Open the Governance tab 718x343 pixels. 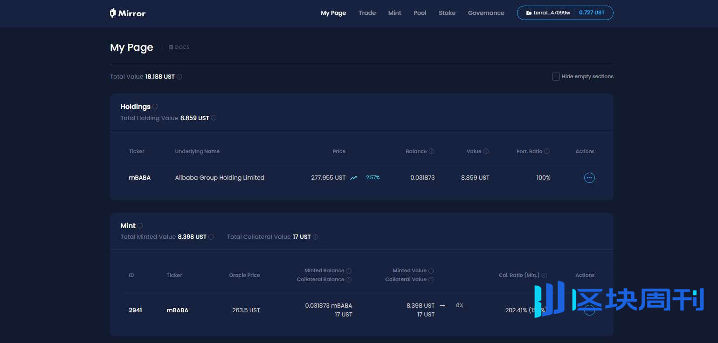click(486, 13)
